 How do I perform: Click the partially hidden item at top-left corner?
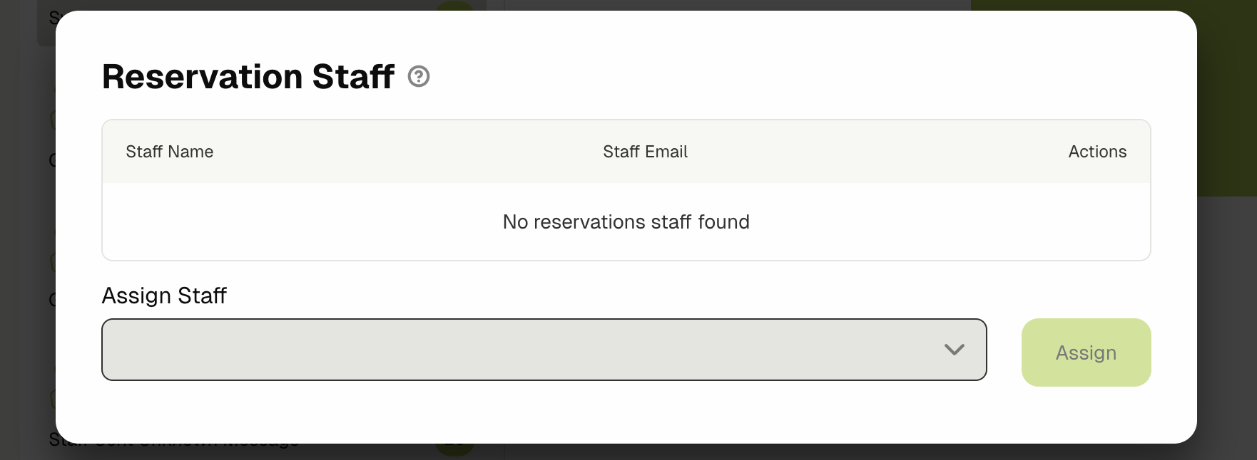click(x=51, y=18)
